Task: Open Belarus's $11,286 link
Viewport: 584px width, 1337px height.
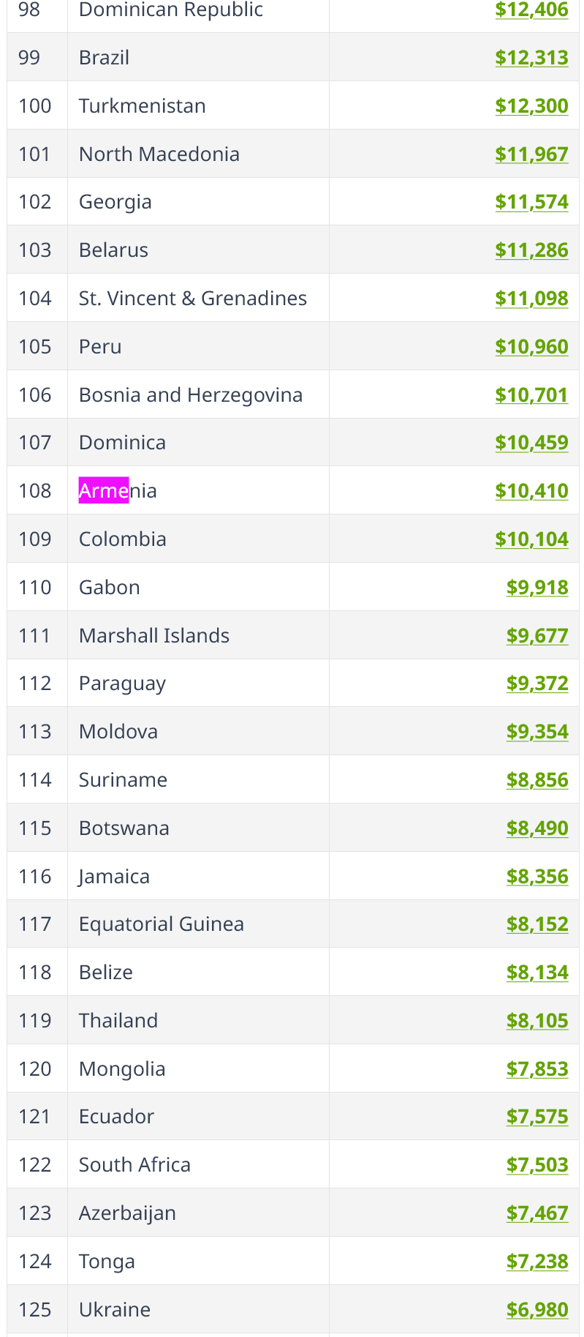Action: 531,250
